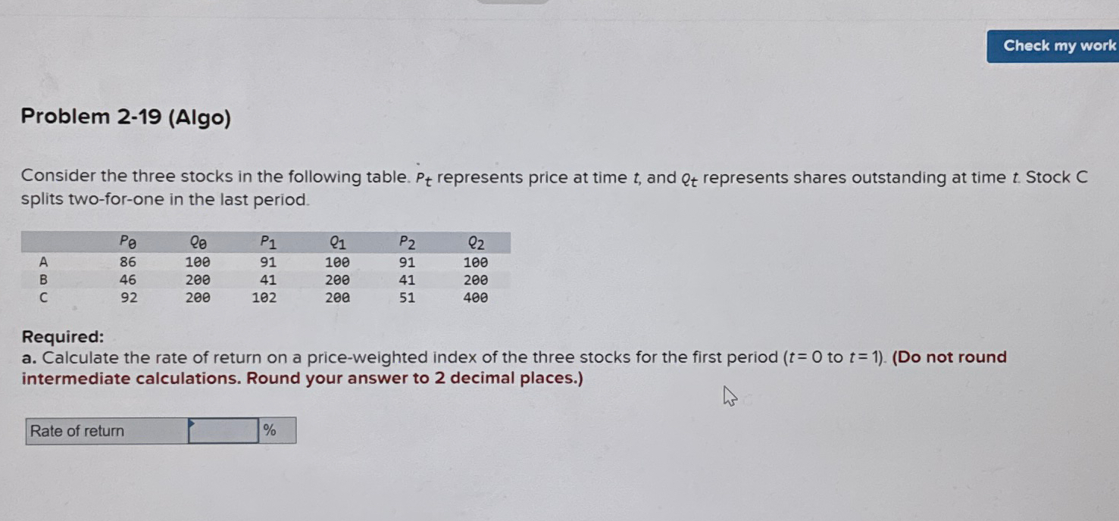1119x521 pixels.
Task: Select the Required: section label
Action: coord(58,335)
